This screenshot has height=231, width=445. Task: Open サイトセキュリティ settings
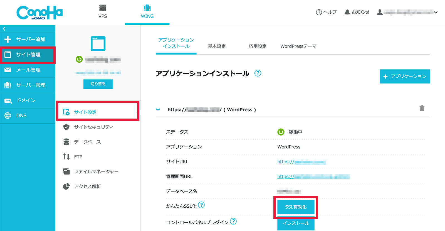[94, 127]
